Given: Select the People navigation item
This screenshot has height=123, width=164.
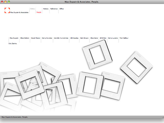Looking at the screenshot, I should point(39,12).
